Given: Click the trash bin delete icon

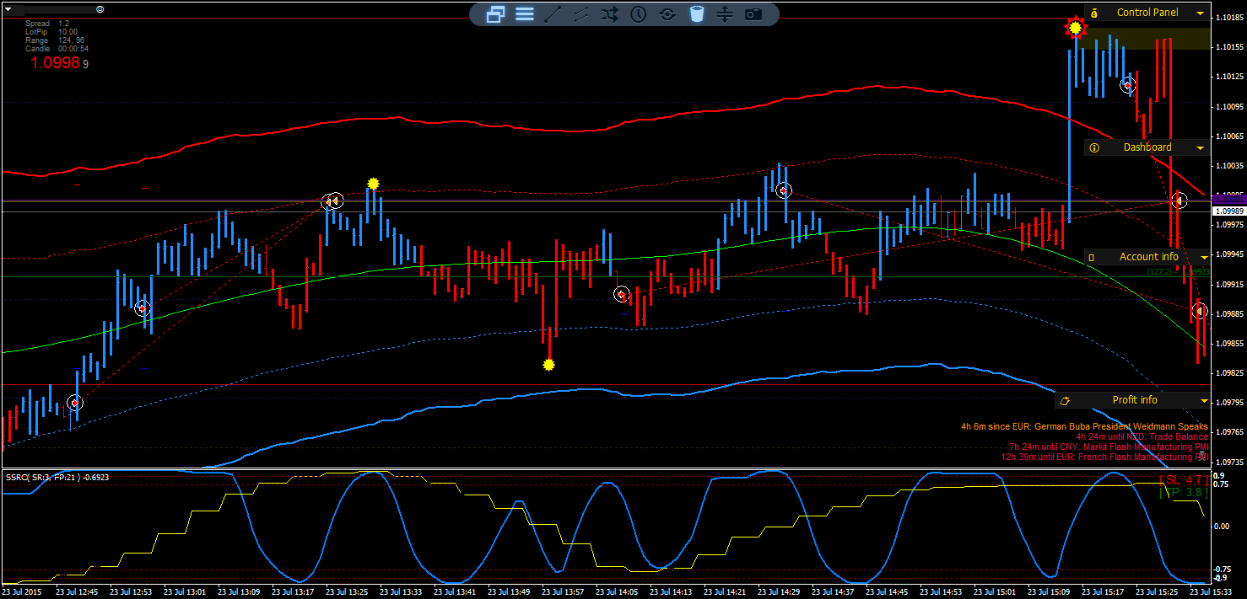Looking at the screenshot, I should pos(696,13).
